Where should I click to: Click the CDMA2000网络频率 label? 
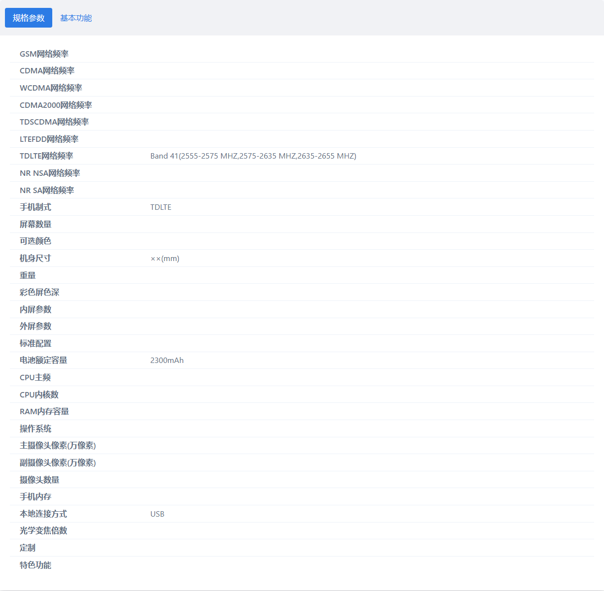tap(56, 105)
